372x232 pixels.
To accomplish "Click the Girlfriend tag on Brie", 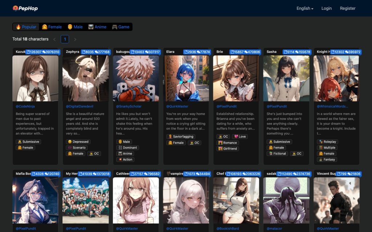I will (x=228, y=149).
